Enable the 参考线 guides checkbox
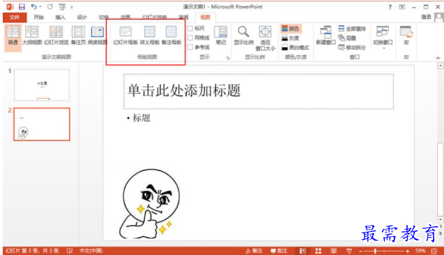 point(190,47)
